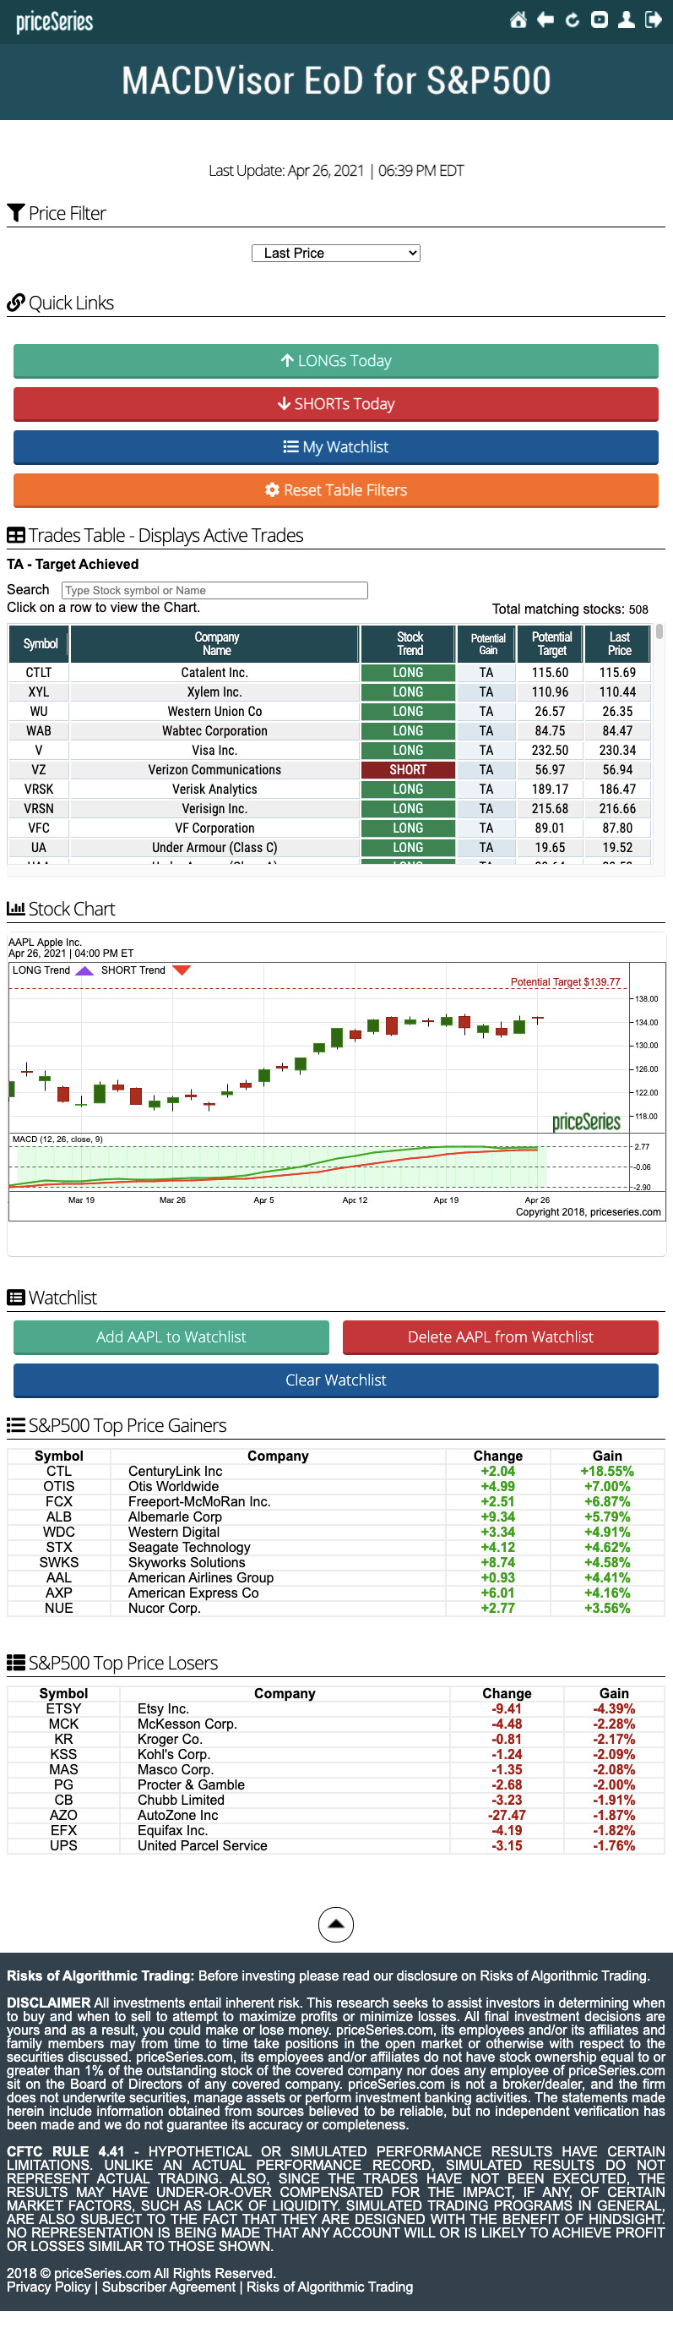
Task: Click Etsy Inc. in Top Losers
Action: point(164,1709)
